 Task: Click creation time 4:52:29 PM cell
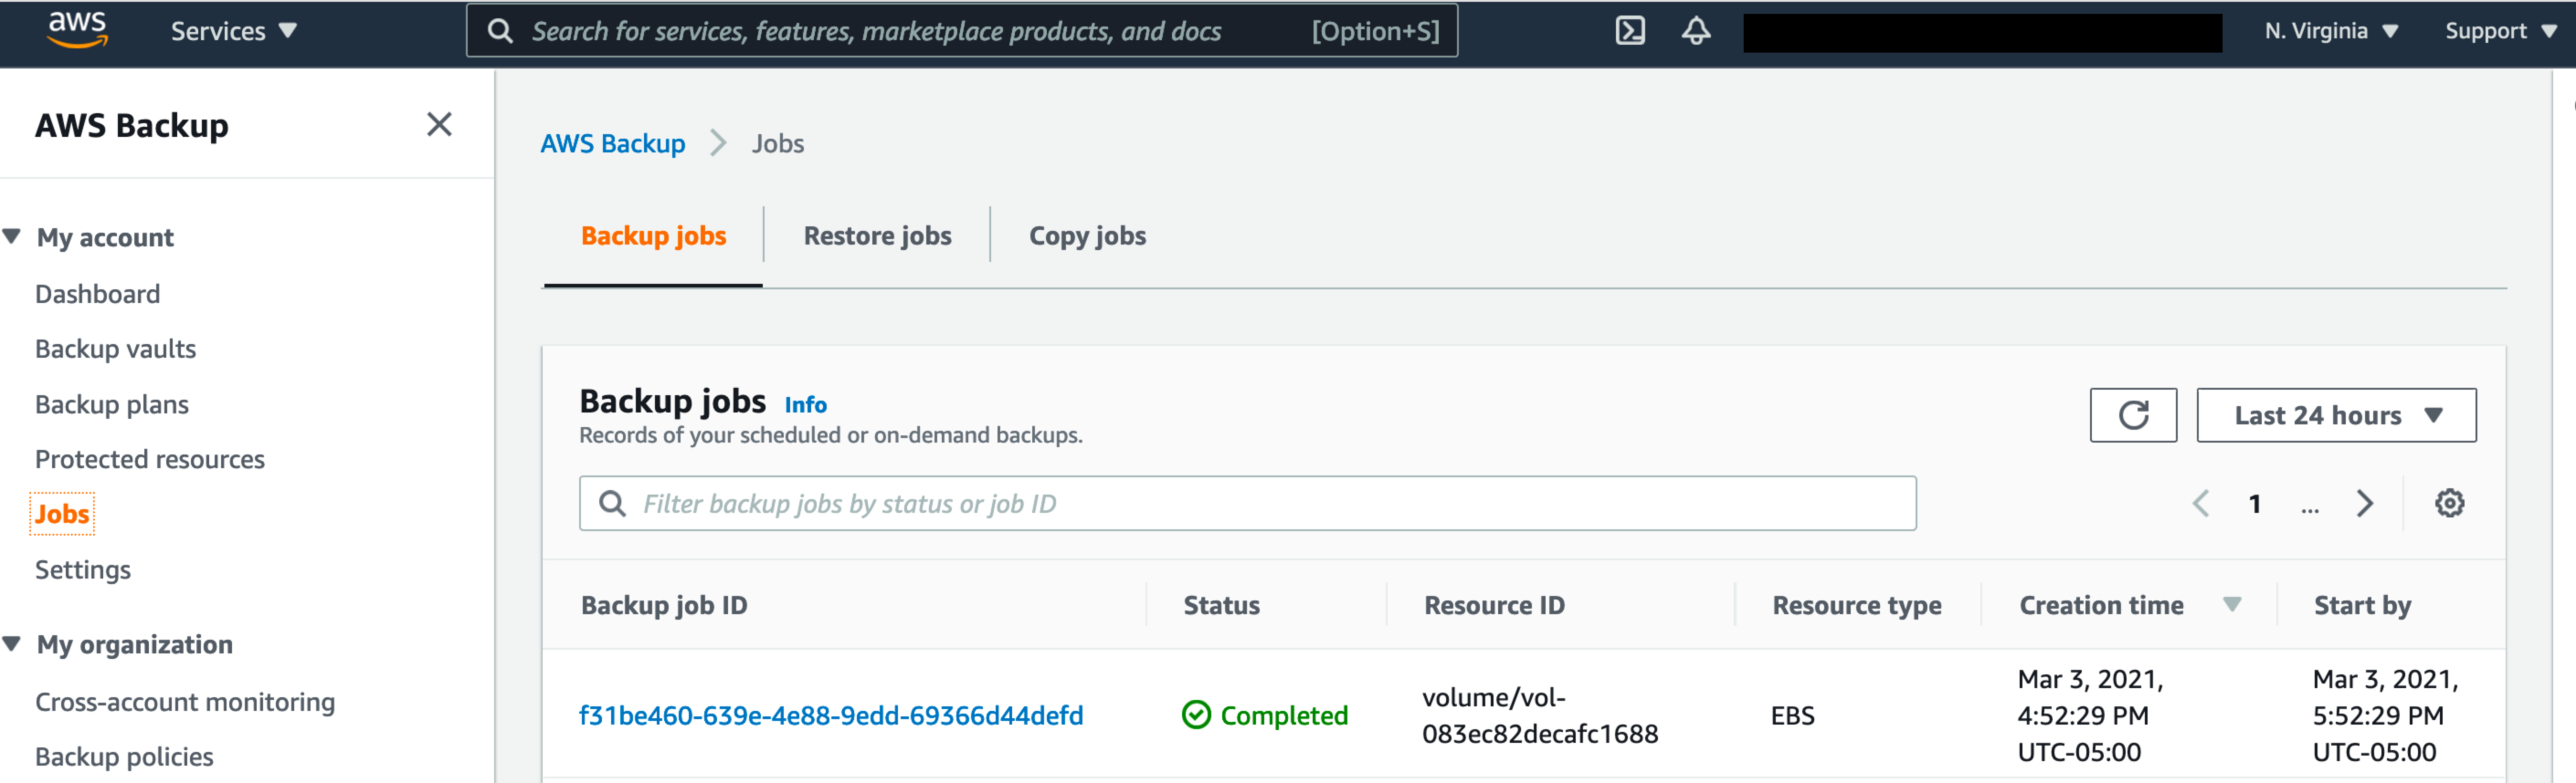(2090, 716)
